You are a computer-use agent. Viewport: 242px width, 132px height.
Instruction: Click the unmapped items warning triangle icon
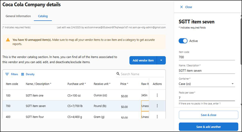pyautogui.click(x=8, y=40)
